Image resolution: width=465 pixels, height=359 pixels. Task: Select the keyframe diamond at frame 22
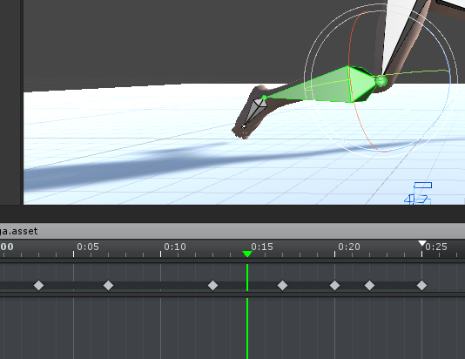tap(369, 286)
